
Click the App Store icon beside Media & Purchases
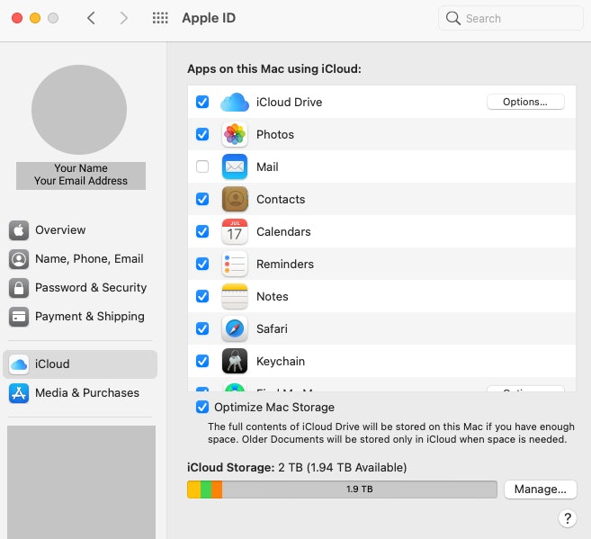[19, 393]
